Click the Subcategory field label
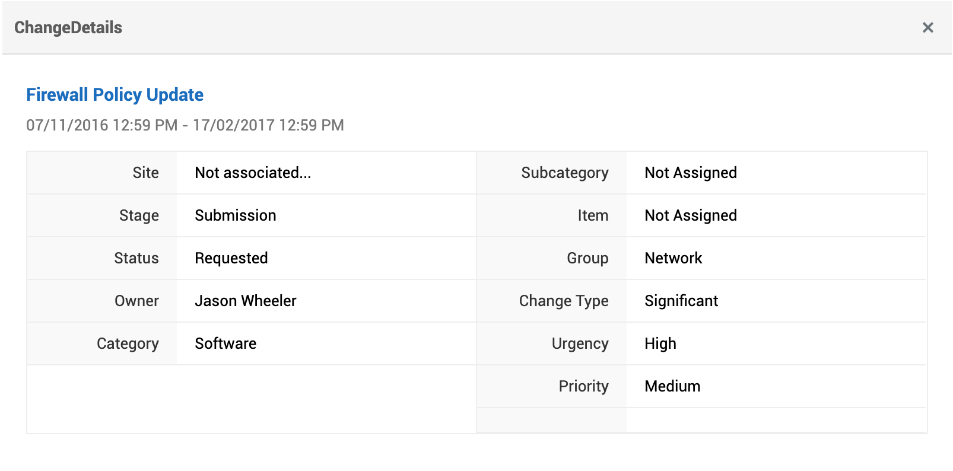Viewport: 953px width, 471px height. (x=565, y=173)
